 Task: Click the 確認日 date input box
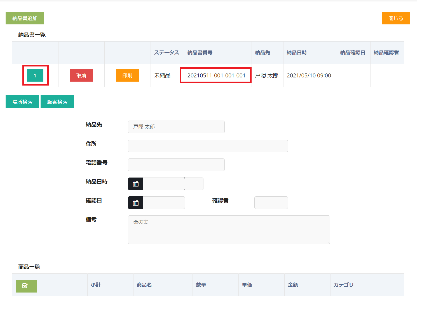[x=164, y=203]
